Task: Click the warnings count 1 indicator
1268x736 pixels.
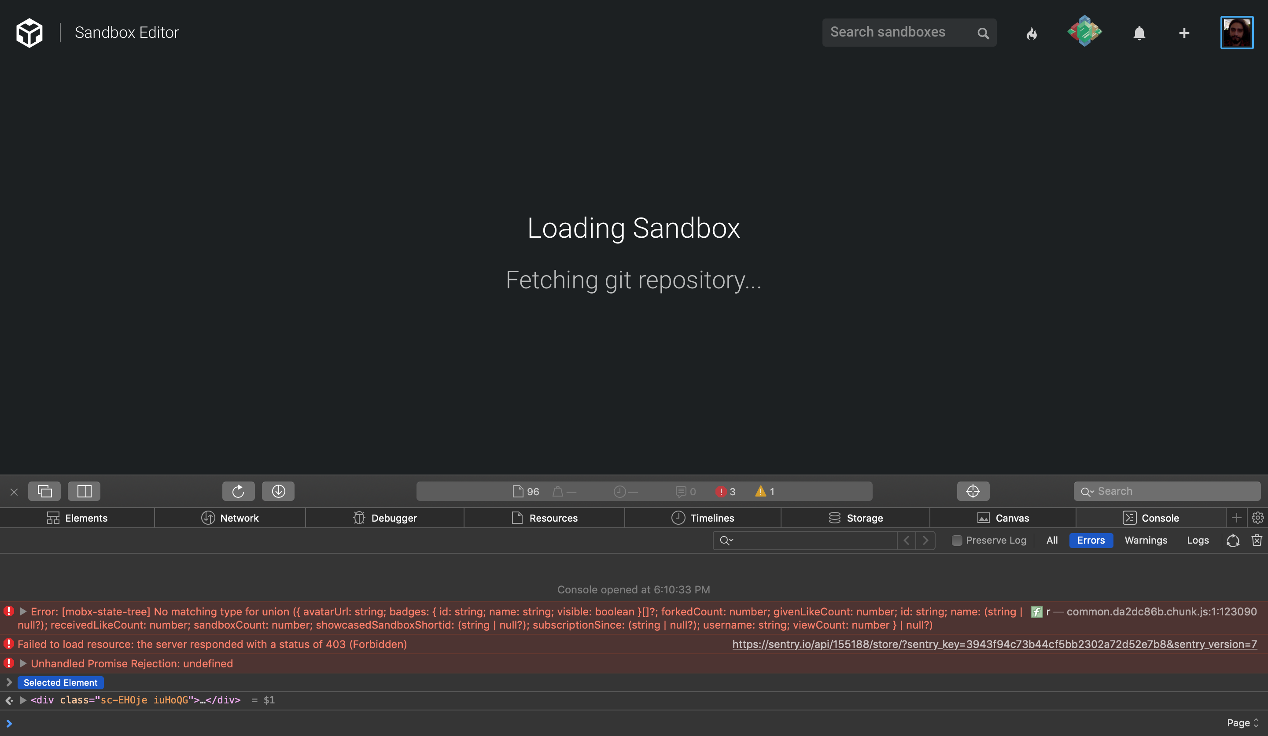Action: click(765, 492)
